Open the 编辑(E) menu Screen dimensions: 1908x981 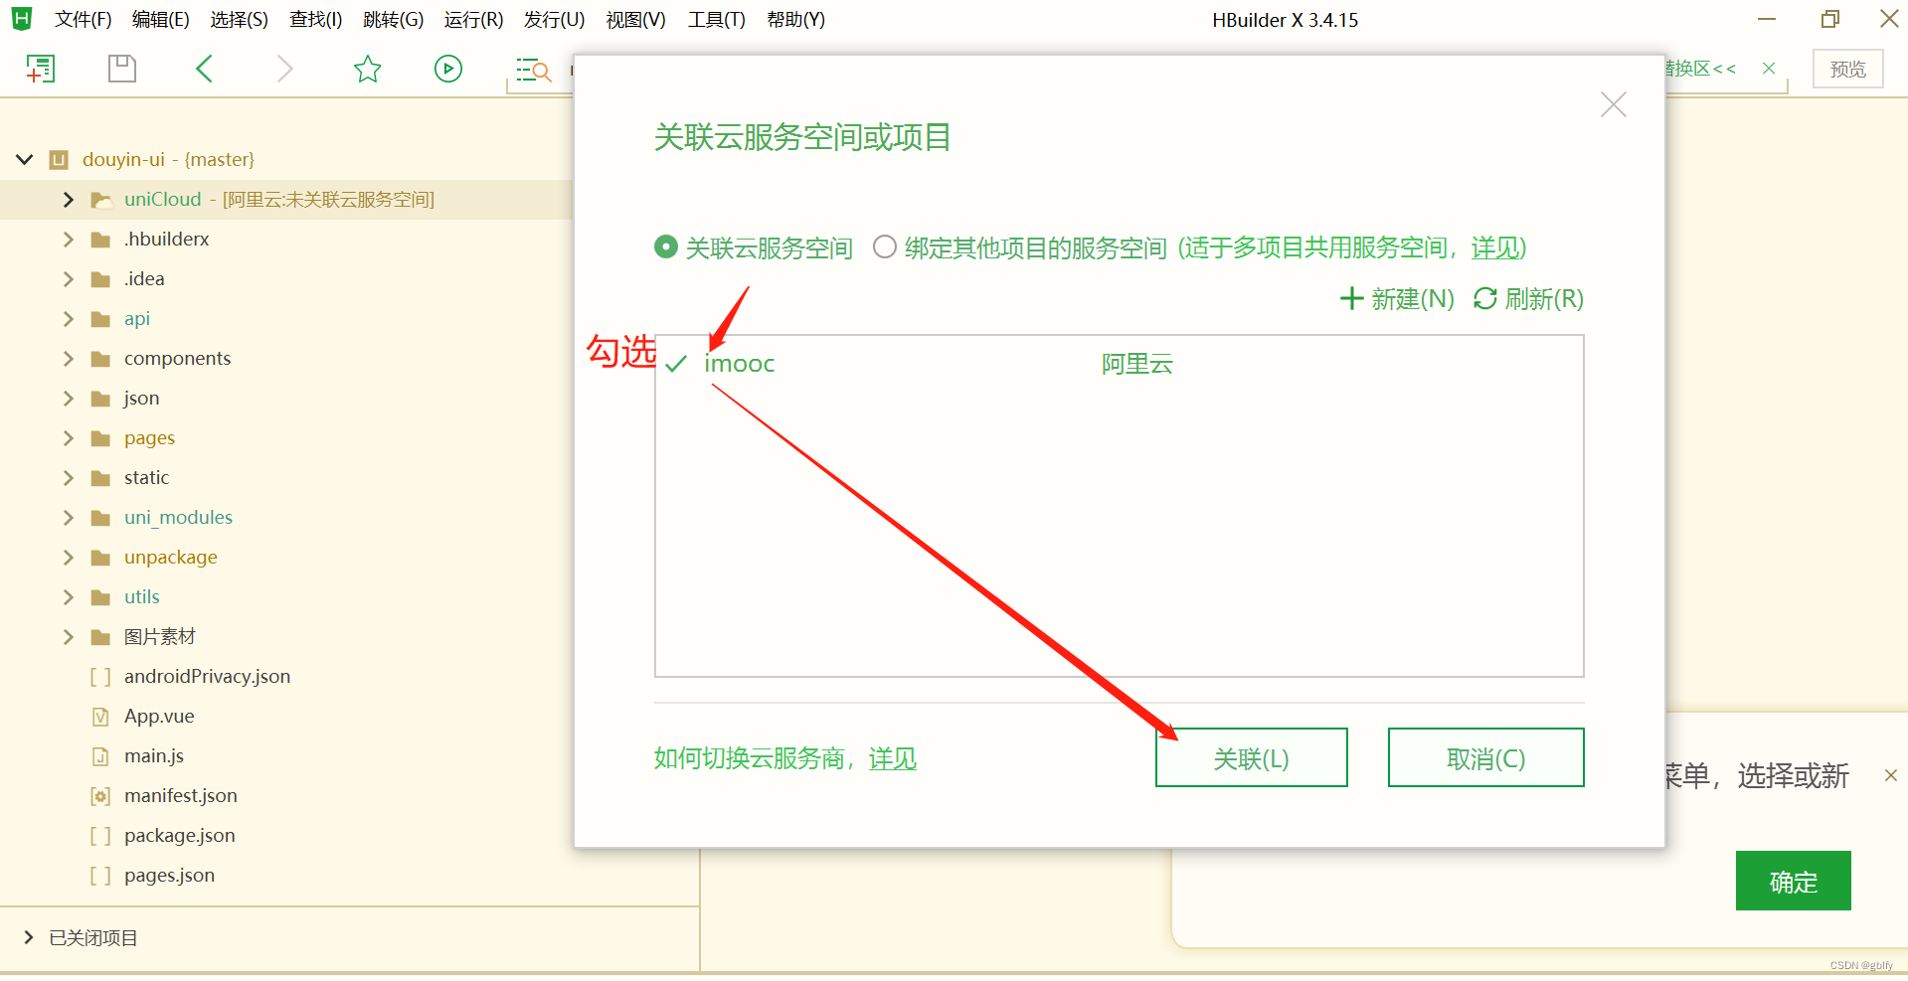pos(160,20)
